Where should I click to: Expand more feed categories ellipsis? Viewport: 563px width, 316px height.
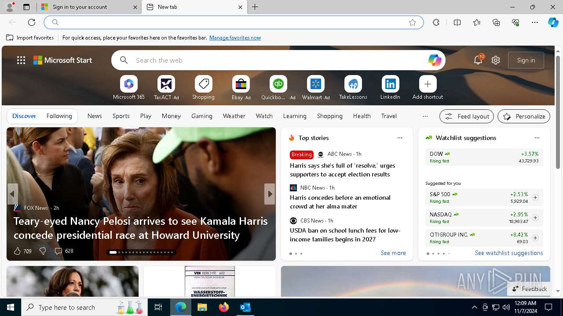425,116
